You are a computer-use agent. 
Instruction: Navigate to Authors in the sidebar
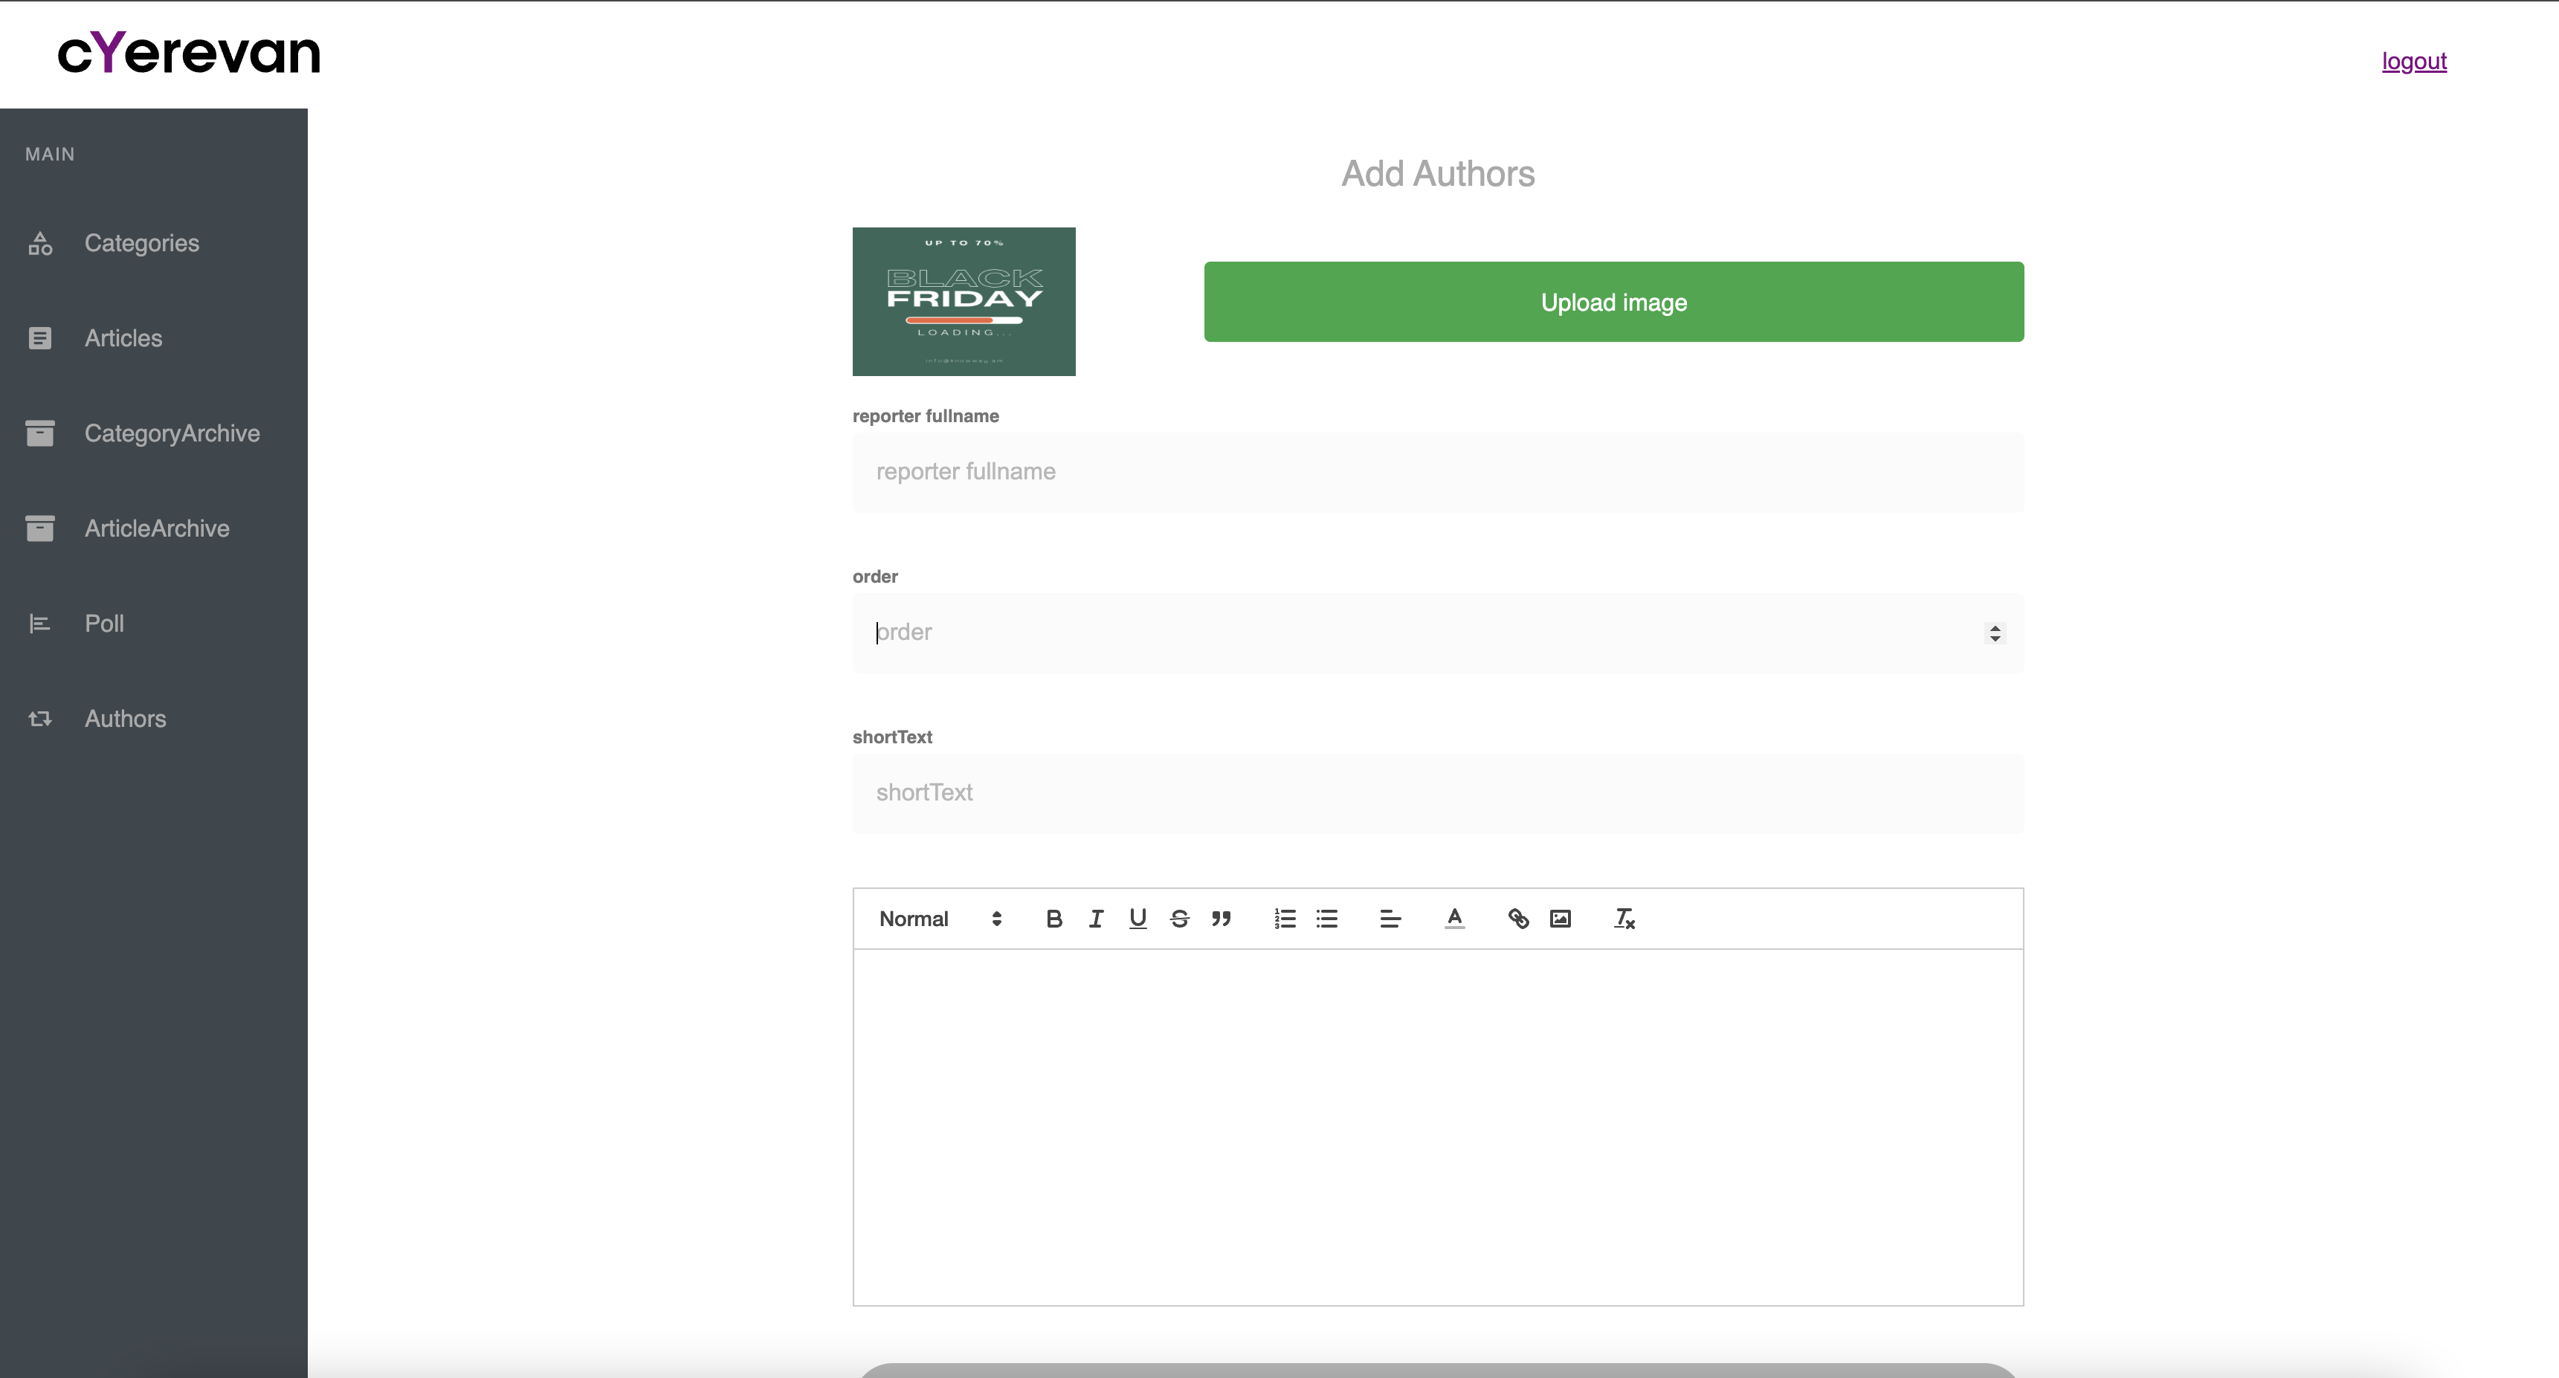[x=125, y=719]
